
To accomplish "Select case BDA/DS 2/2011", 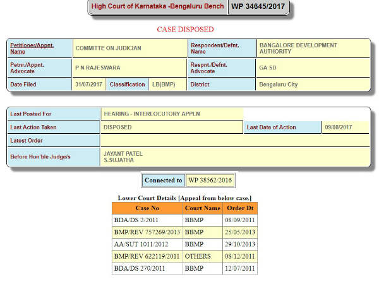I will (136, 220).
